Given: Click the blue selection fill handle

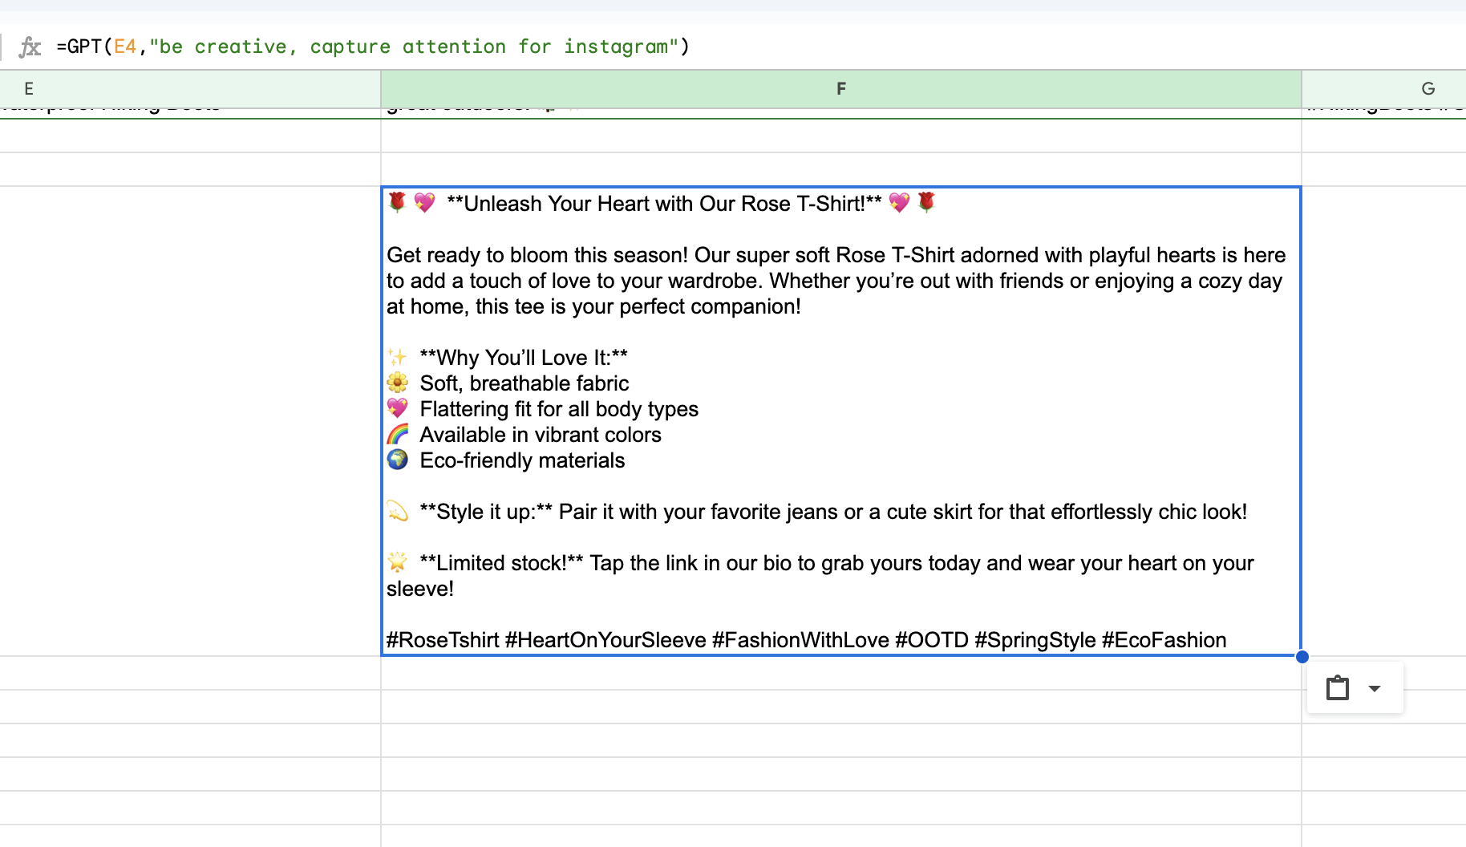Looking at the screenshot, I should (x=1302, y=657).
